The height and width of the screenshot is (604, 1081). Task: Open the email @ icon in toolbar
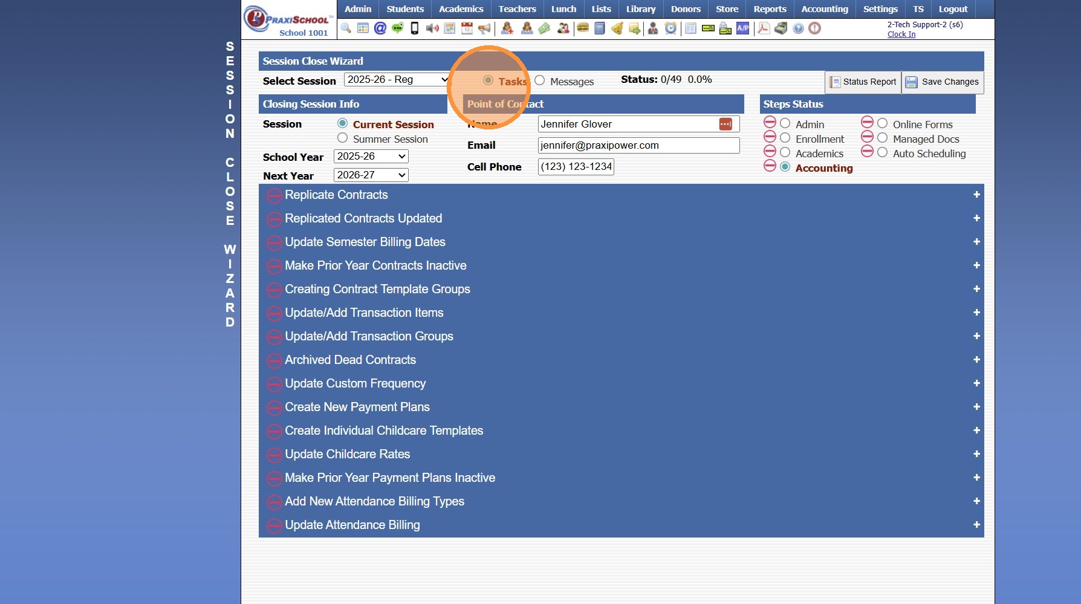click(x=380, y=28)
